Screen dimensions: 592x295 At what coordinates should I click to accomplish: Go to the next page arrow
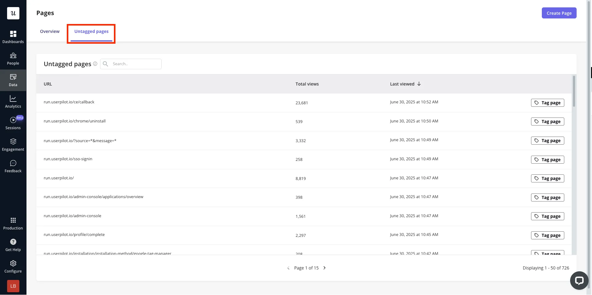tap(324, 268)
